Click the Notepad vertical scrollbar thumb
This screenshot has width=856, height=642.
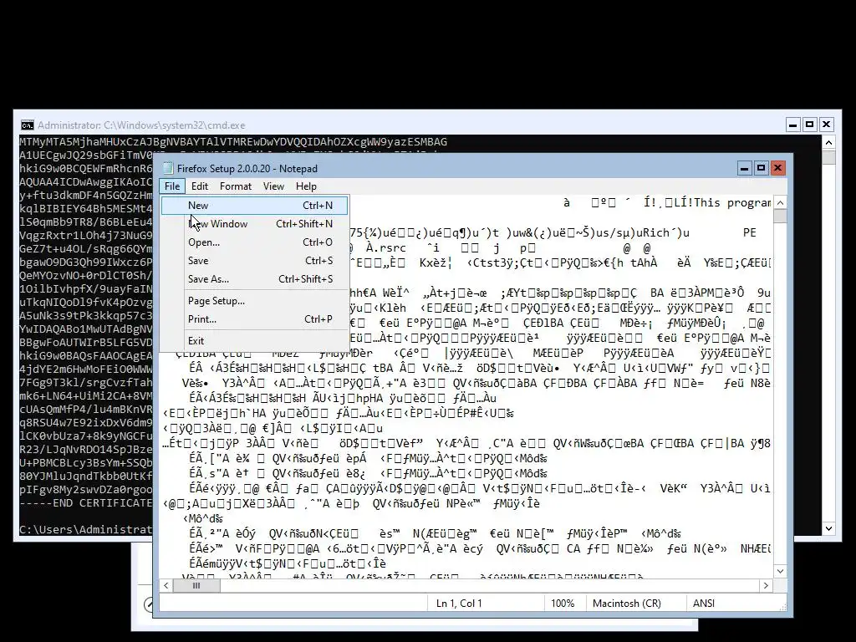coord(781,217)
